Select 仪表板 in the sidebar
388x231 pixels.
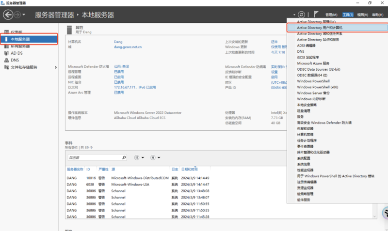(x=16, y=32)
